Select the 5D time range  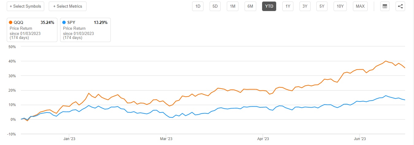point(215,6)
